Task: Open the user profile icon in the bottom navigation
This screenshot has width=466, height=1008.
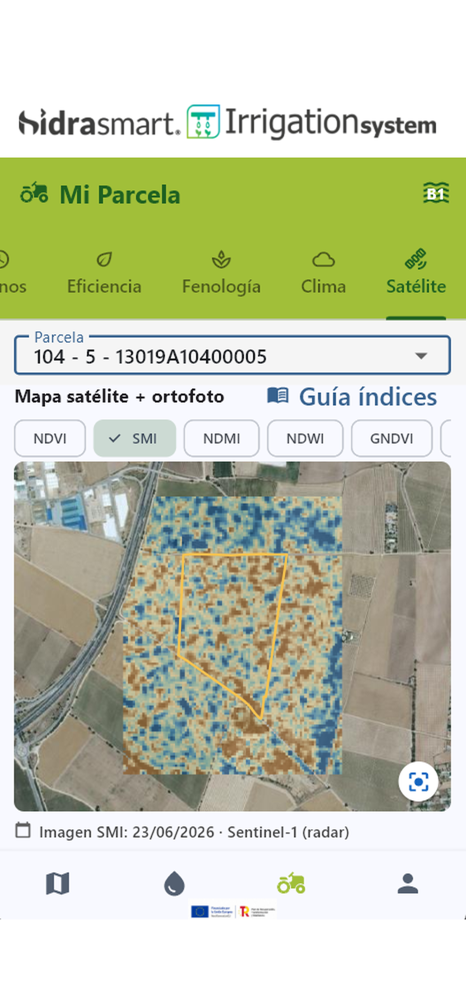Action: point(408,884)
